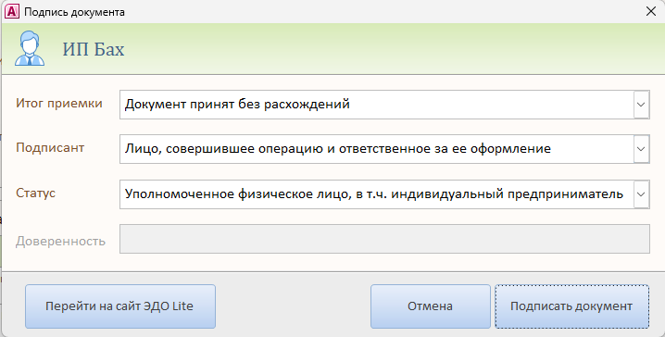The image size is (665, 337).
Task: Click the 'Подпись документа' title bar text
Action: point(74,12)
